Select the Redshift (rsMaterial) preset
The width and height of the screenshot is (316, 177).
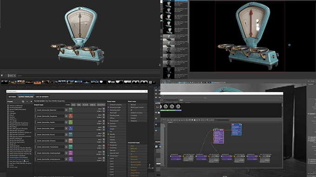pos(16,138)
